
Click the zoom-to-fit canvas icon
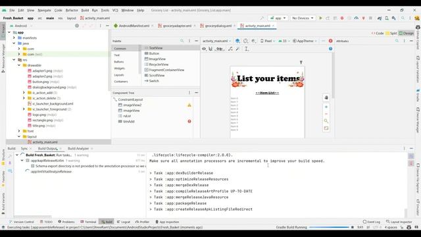click(326, 128)
